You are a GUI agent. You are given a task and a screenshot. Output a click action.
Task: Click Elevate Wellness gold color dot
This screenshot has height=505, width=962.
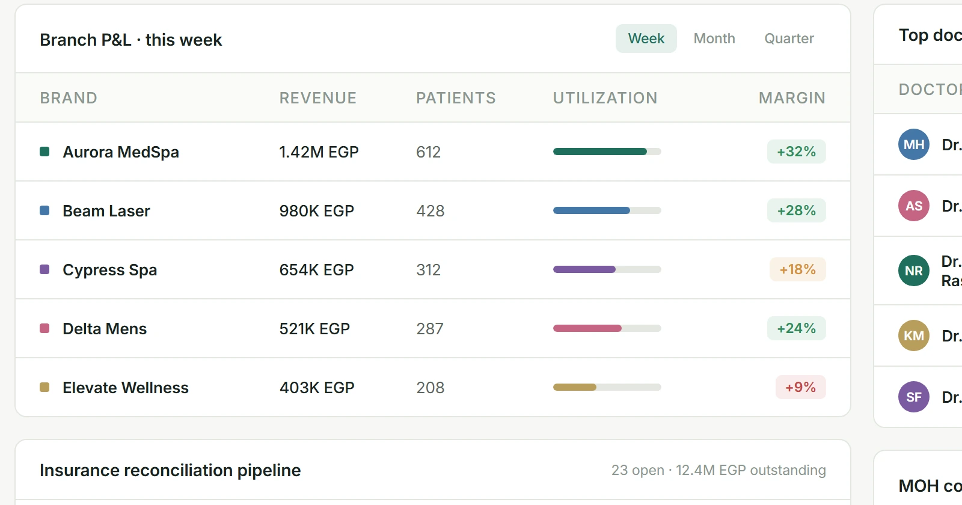pos(44,387)
